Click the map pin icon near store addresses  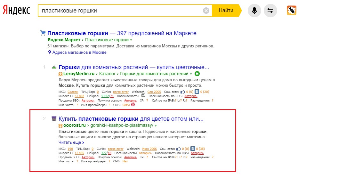tap(49, 52)
